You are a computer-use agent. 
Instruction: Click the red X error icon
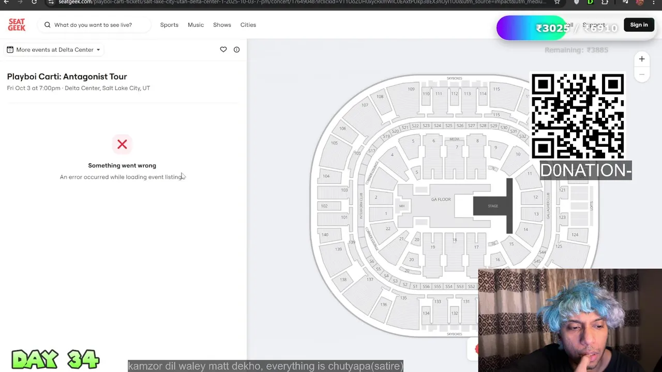122,144
